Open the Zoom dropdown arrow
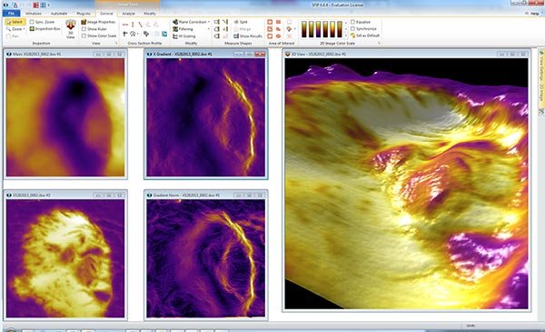This screenshot has width=545, height=332. tap(24, 29)
